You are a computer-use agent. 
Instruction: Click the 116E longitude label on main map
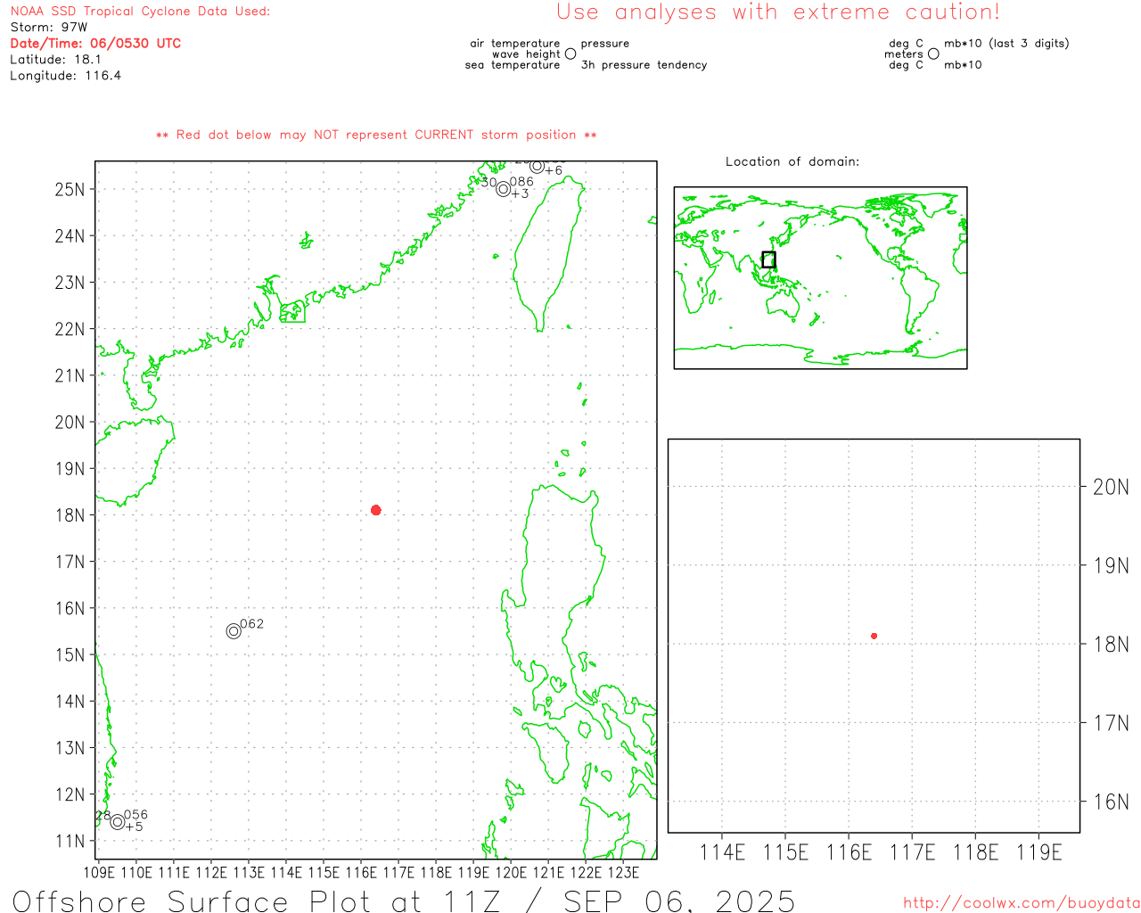(360, 873)
